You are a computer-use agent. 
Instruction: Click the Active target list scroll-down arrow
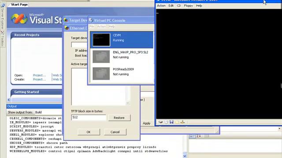point(128,103)
